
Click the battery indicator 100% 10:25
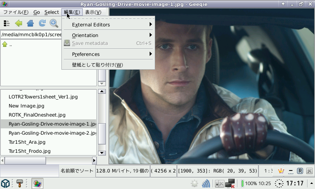point(256,183)
